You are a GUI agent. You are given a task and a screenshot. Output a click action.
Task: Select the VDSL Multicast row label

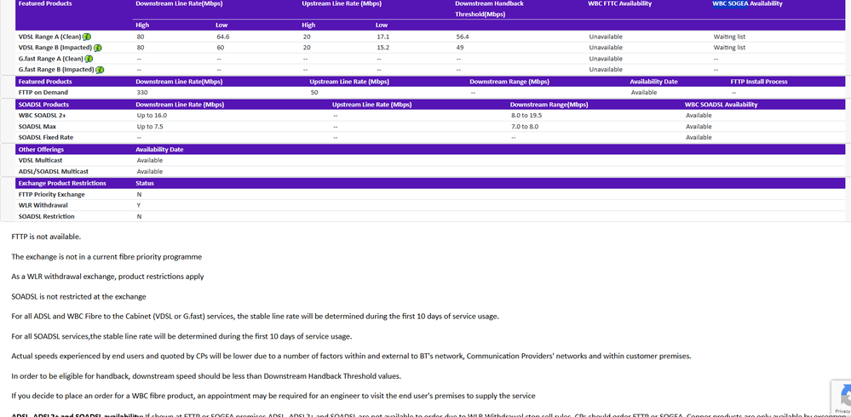[41, 161]
